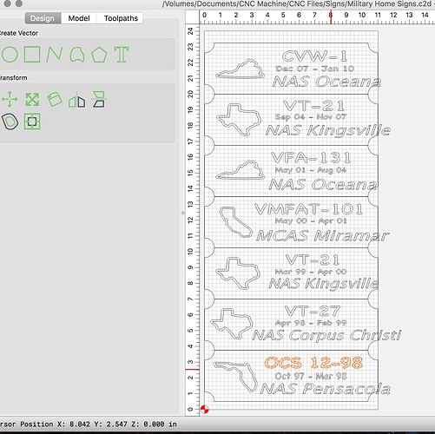Viewport: 435px width, 434px height.
Task: Select the VT-27 text
Action: 313,312
